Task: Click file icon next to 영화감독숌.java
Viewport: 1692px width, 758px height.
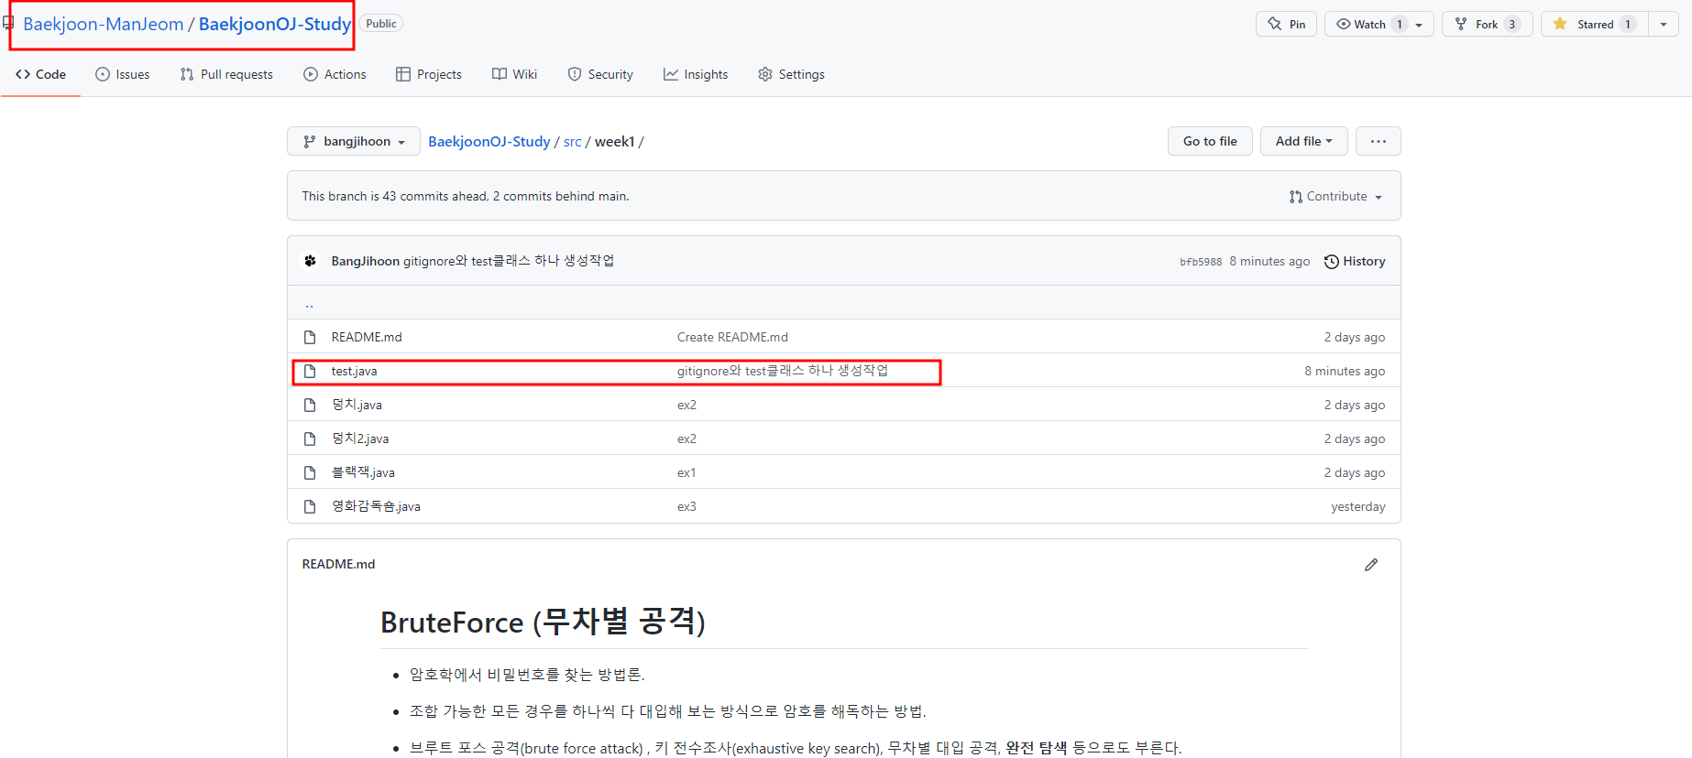Action: click(310, 506)
